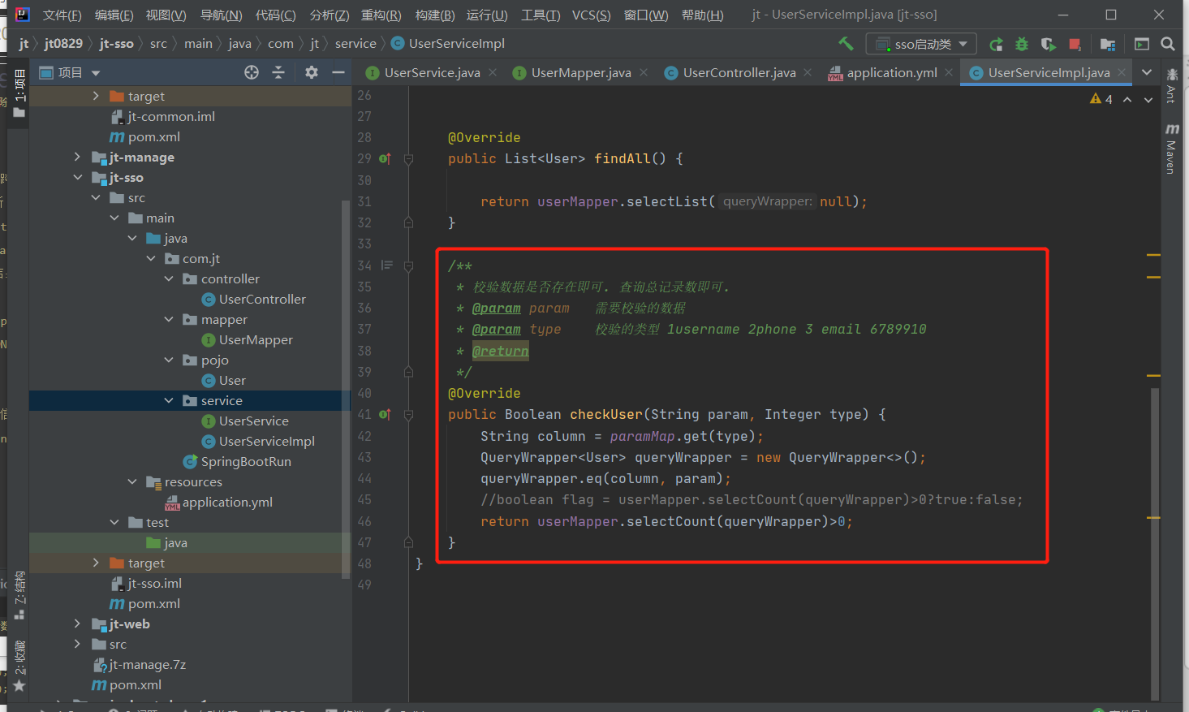The image size is (1189, 712).
Task: Click the warning triangle inspection indicator
Action: (1096, 99)
